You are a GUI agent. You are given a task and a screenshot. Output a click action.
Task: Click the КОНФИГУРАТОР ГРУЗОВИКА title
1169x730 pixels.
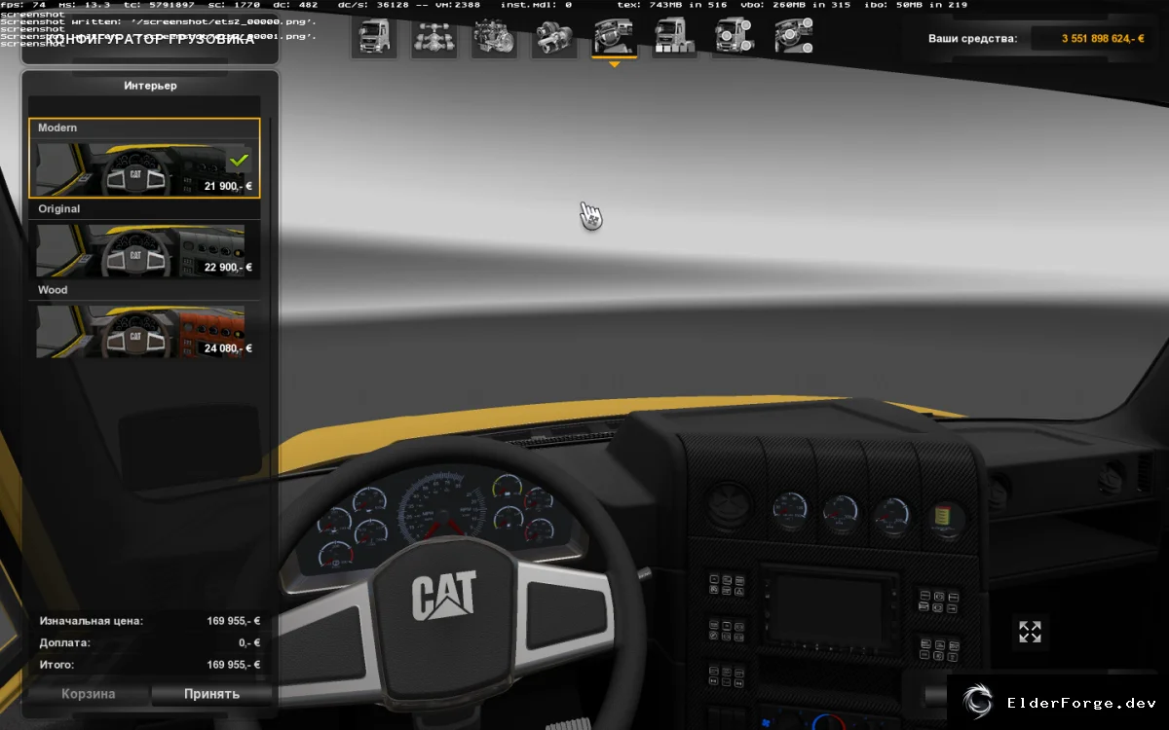click(x=150, y=39)
